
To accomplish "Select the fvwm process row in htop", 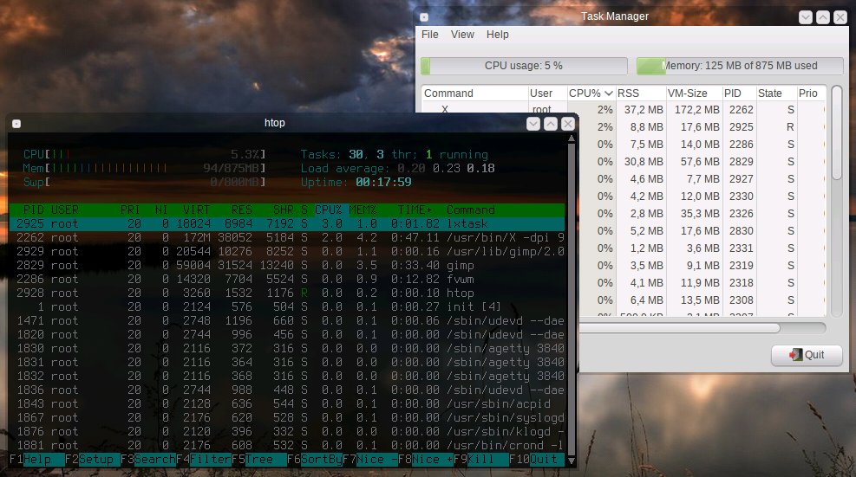I will pyautogui.click(x=286, y=279).
